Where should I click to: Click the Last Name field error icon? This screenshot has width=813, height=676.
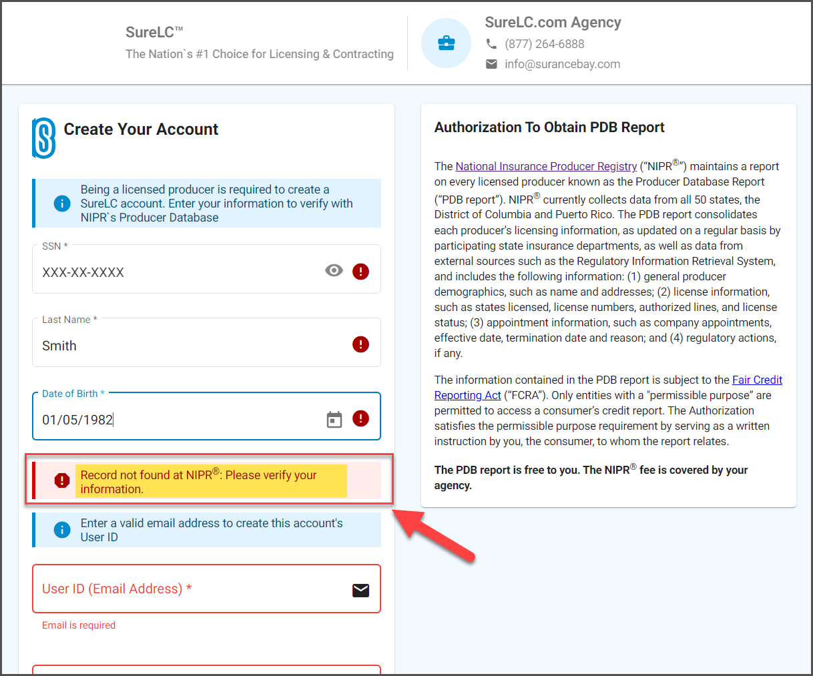tap(360, 344)
